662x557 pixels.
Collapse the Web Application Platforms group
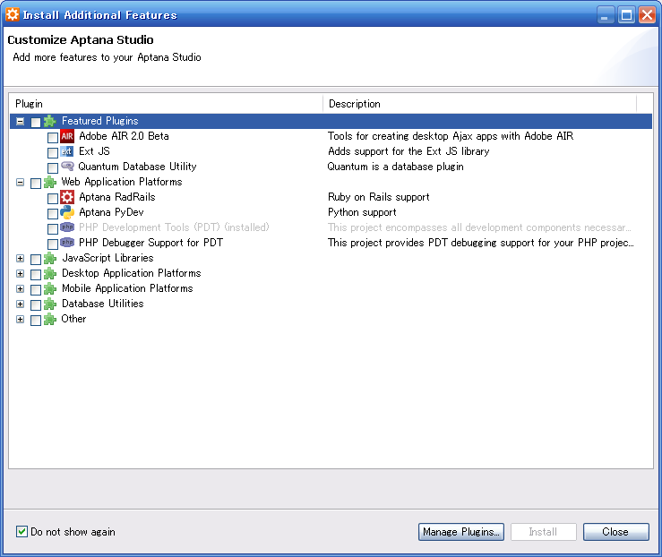[x=20, y=183]
